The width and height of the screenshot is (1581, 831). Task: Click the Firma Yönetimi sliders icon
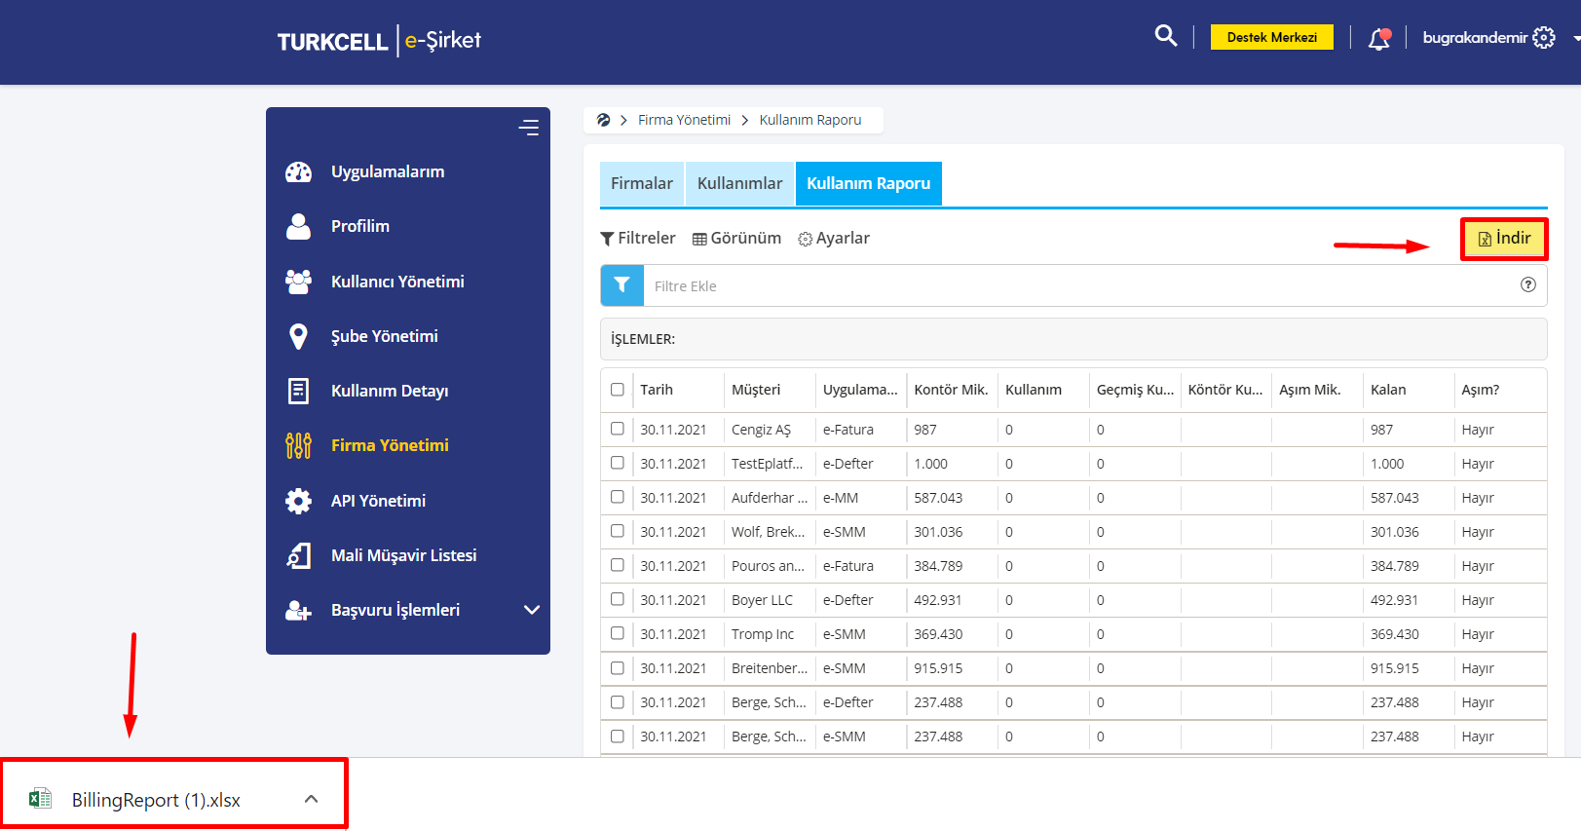pos(298,445)
